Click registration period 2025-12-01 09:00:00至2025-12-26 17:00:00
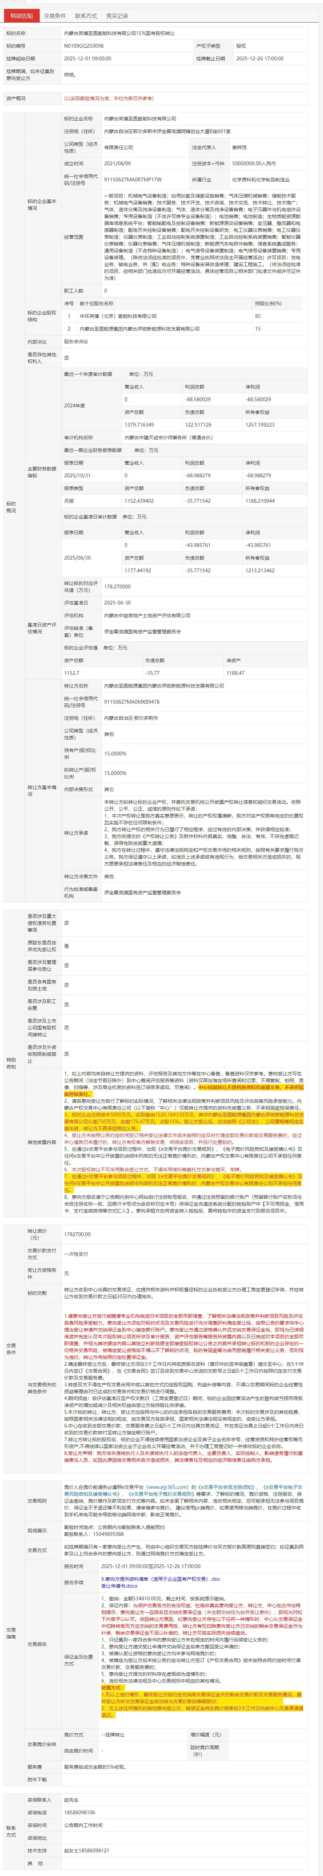323x1876 pixels. click(x=151, y=1566)
